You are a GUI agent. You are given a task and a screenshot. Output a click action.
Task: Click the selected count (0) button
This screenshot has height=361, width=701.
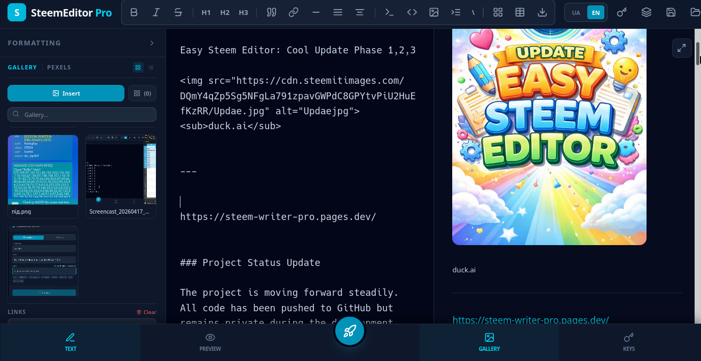142,93
